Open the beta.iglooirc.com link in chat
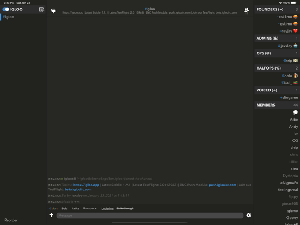Screen dimensions: 300x225 click(x=78, y=189)
